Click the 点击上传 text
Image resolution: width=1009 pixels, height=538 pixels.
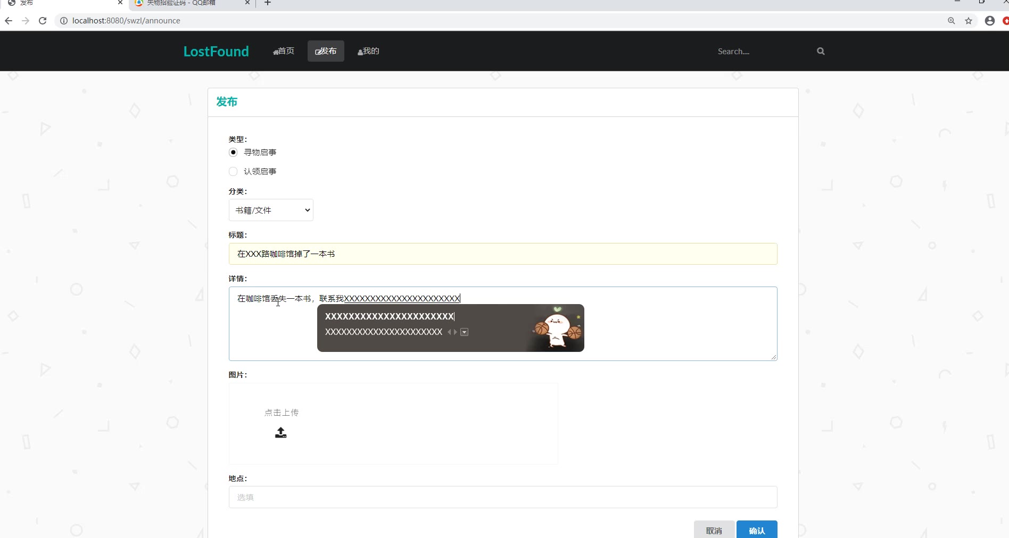[x=282, y=413]
